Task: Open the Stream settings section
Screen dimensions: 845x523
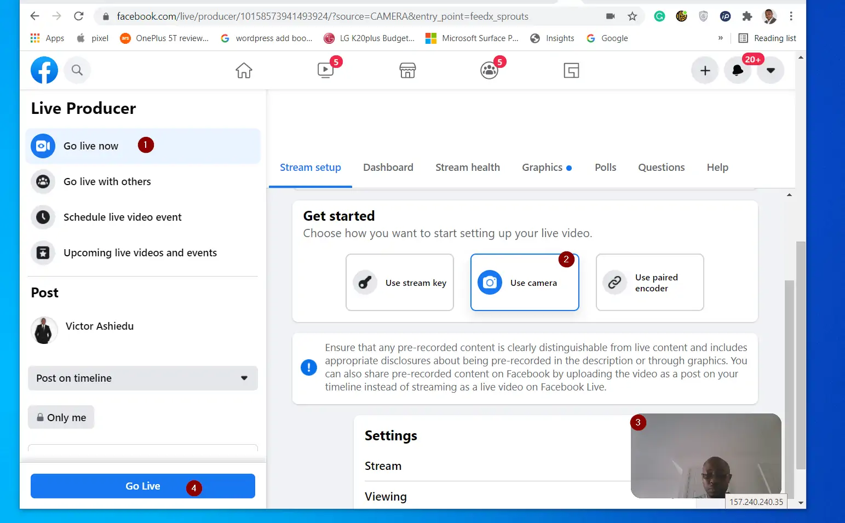Action: tap(383, 466)
